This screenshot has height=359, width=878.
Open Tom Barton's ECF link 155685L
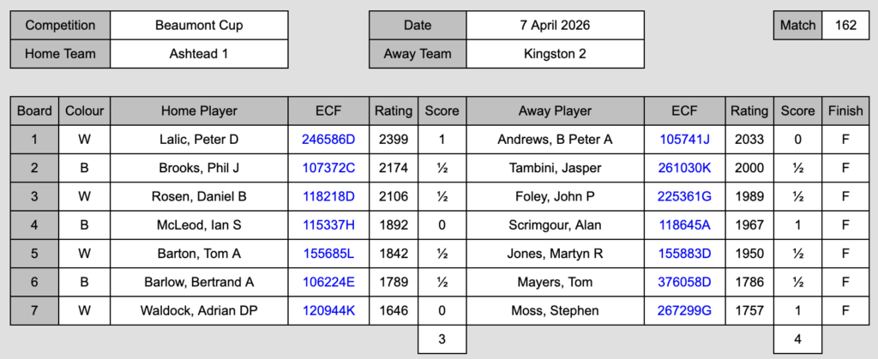[x=328, y=254]
